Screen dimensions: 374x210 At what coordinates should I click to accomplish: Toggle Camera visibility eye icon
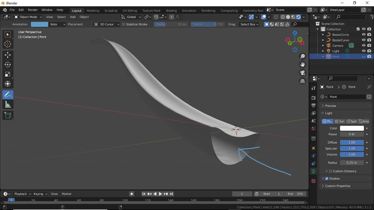click(364, 46)
